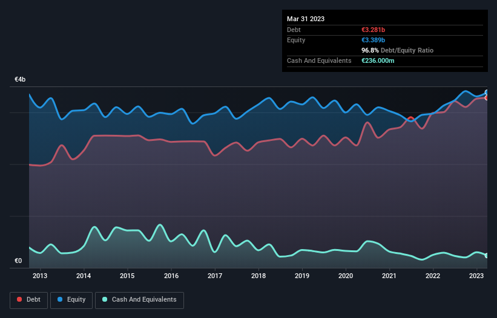Screen dimensions: 497x318
Task: Click the 2015 x-axis label
Action: (127, 276)
